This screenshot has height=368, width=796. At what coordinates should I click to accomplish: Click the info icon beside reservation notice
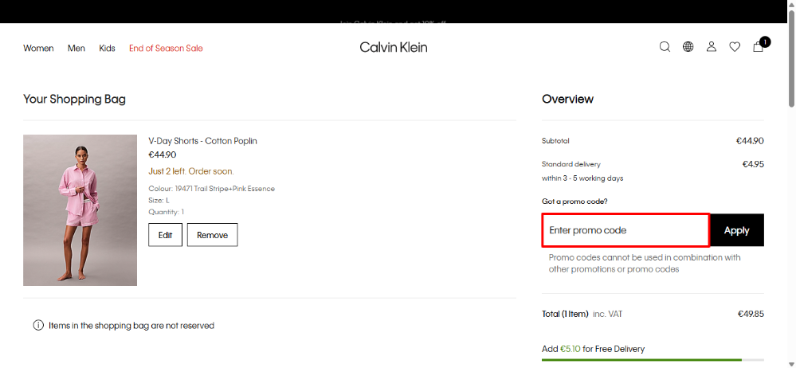pos(38,325)
